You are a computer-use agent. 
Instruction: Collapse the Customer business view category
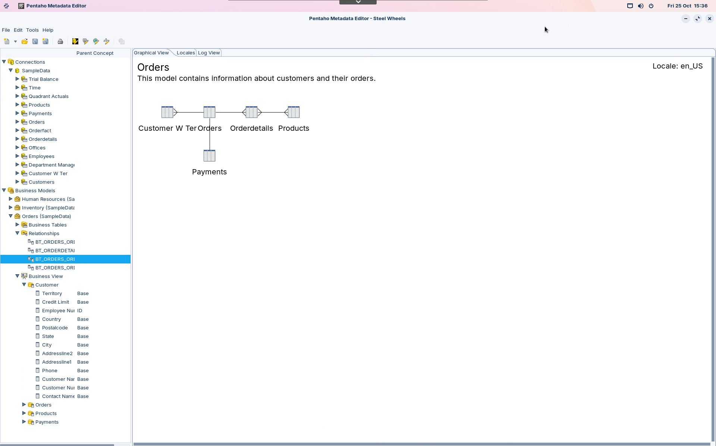tap(24, 285)
